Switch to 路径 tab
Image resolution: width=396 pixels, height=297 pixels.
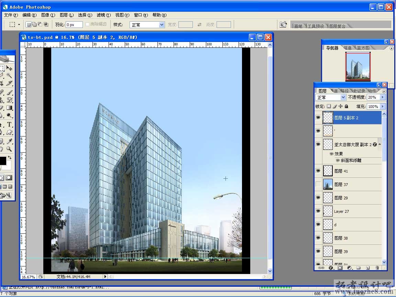pyautogui.click(x=344, y=91)
